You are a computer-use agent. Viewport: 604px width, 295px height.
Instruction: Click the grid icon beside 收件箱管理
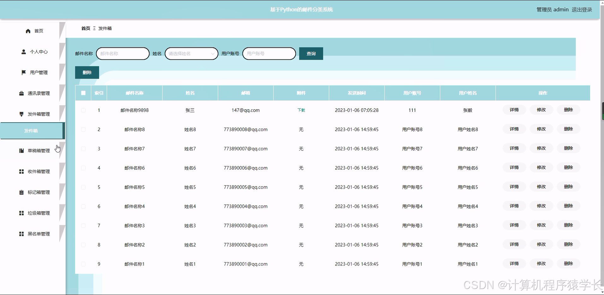tap(21, 172)
